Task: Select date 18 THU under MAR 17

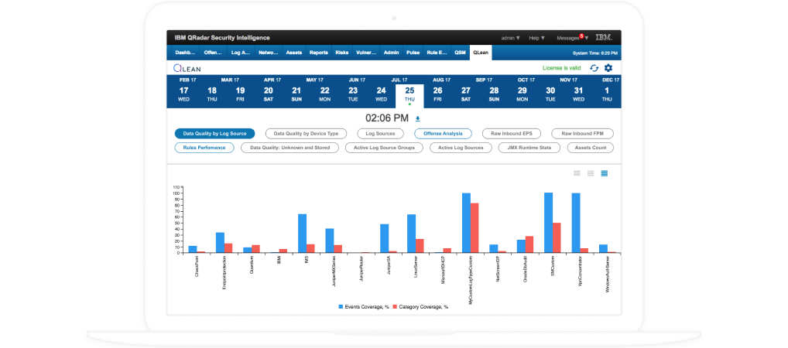Action: [x=212, y=94]
